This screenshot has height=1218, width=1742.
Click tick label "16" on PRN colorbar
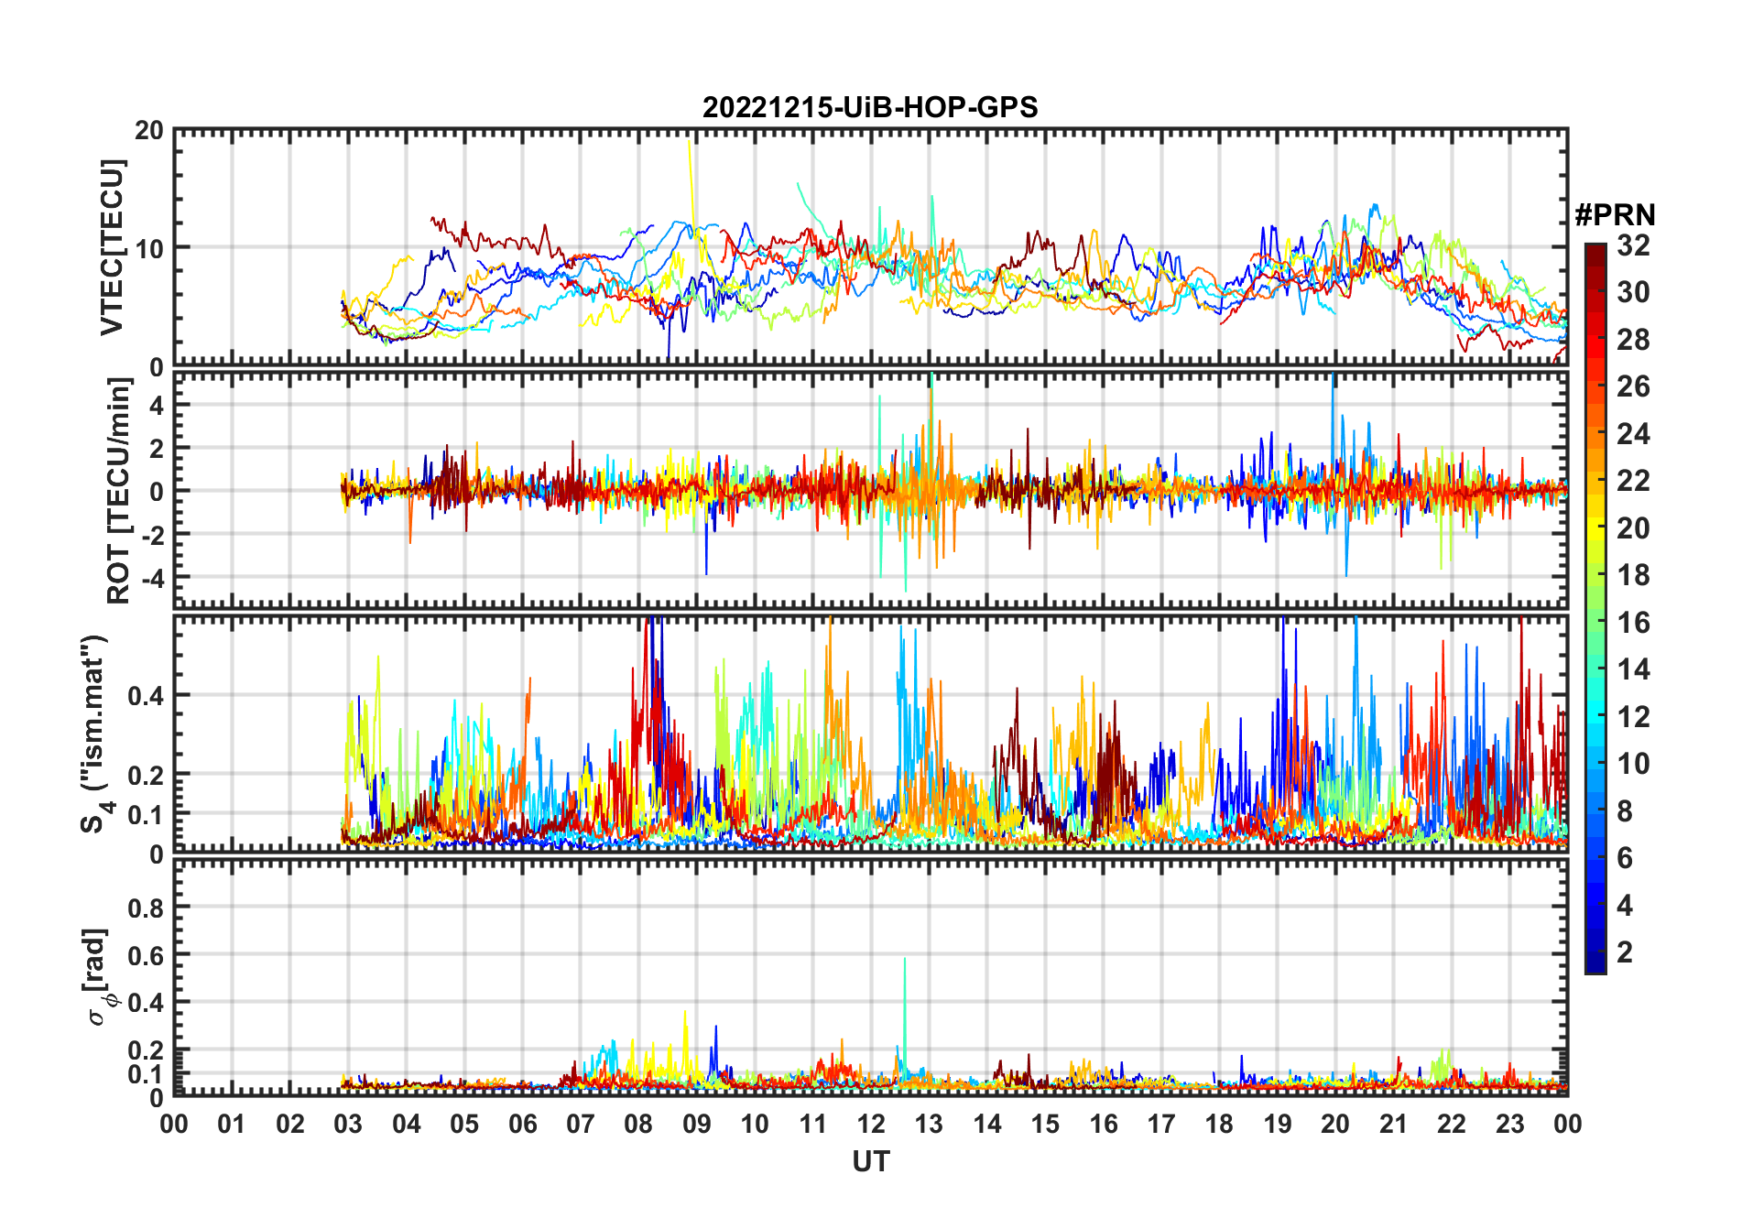point(1633,623)
